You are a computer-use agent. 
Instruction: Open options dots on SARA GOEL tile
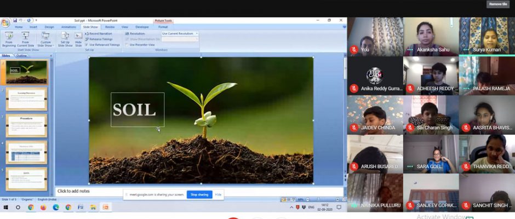click(x=410, y=166)
